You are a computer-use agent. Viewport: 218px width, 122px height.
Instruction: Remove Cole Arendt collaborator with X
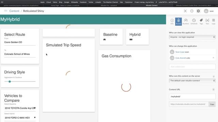[x=213, y=58]
